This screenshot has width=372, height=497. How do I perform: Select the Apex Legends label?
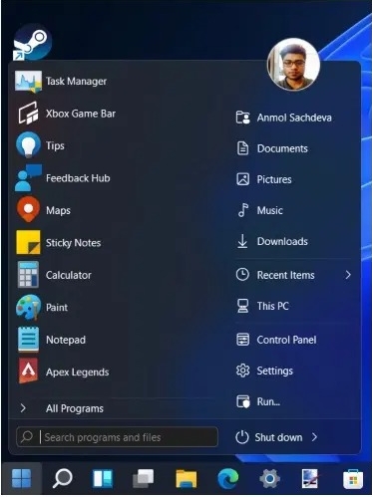click(x=77, y=373)
